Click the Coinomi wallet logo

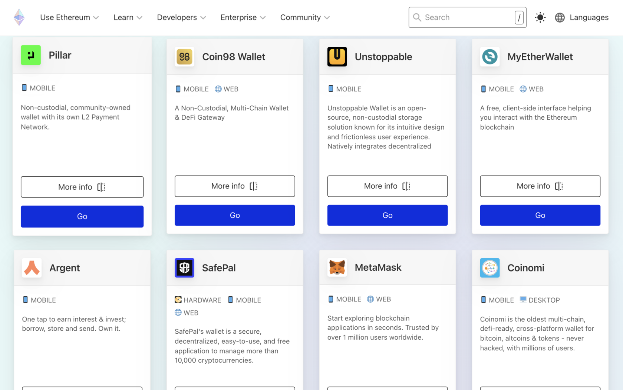(x=490, y=268)
